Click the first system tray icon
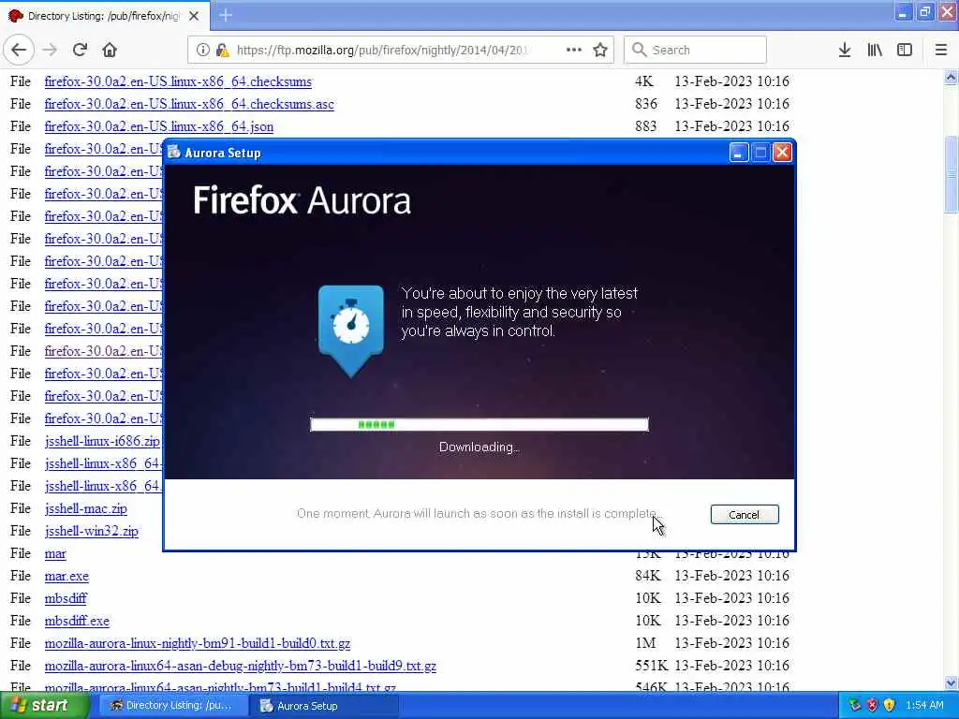This screenshot has width=959, height=719. coord(855,706)
